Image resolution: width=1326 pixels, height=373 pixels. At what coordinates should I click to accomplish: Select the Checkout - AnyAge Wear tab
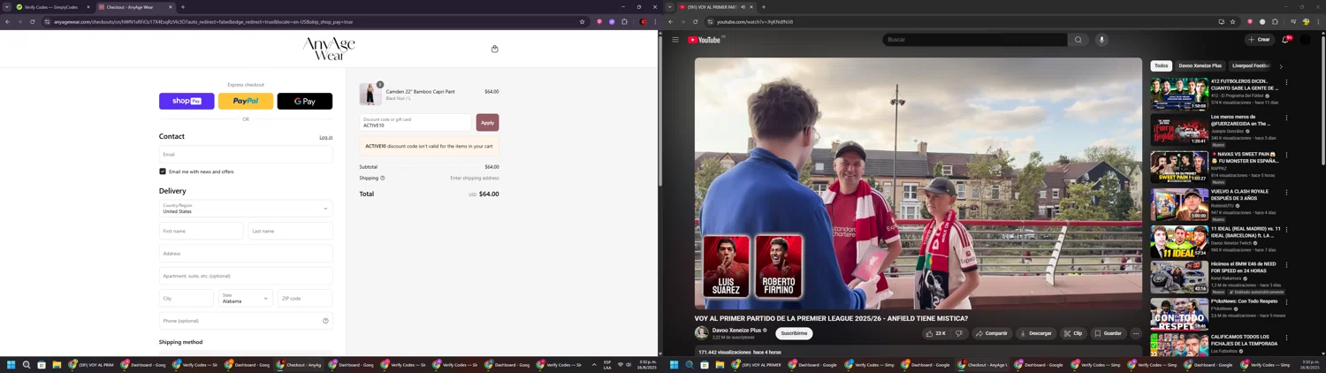coord(135,7)
